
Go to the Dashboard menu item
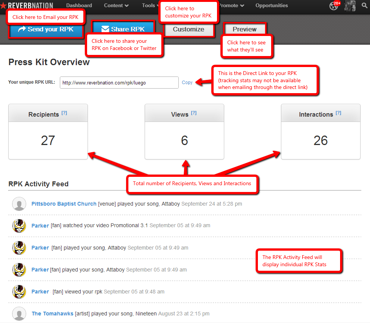click(79, 6)
